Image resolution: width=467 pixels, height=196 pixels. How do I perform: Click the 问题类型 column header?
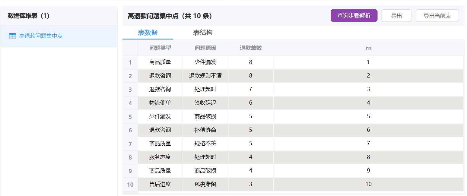160,48
